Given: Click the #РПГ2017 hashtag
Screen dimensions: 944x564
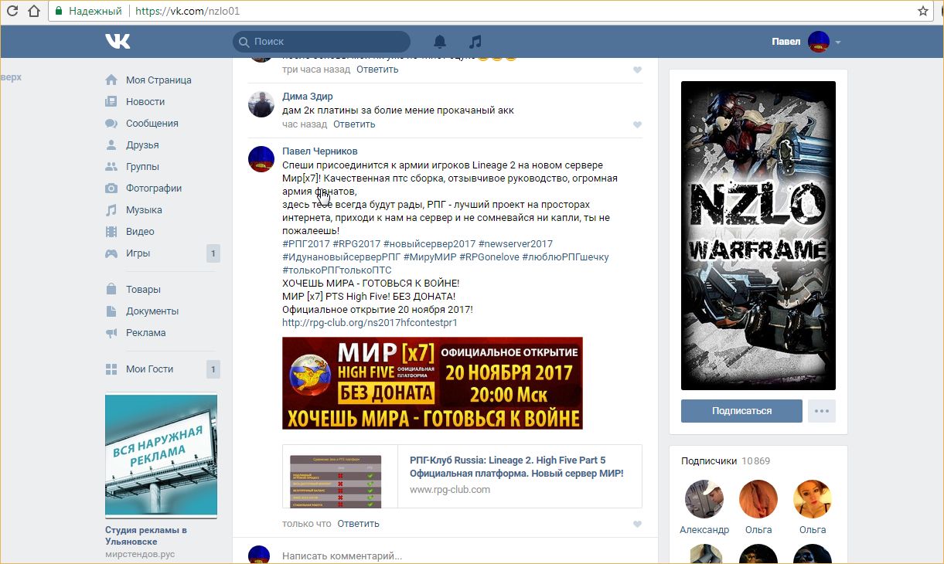Looking at the screenshot, I should (305, 244).
